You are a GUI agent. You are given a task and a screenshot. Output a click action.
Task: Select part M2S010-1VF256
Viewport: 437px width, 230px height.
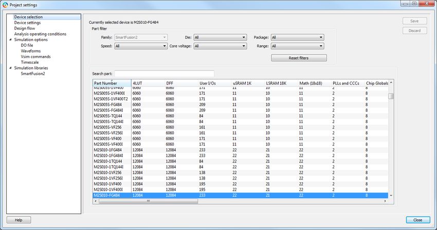click(x=240, y=172)
